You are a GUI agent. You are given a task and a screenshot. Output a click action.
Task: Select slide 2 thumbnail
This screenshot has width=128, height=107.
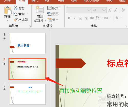click(x=27, y=69)
